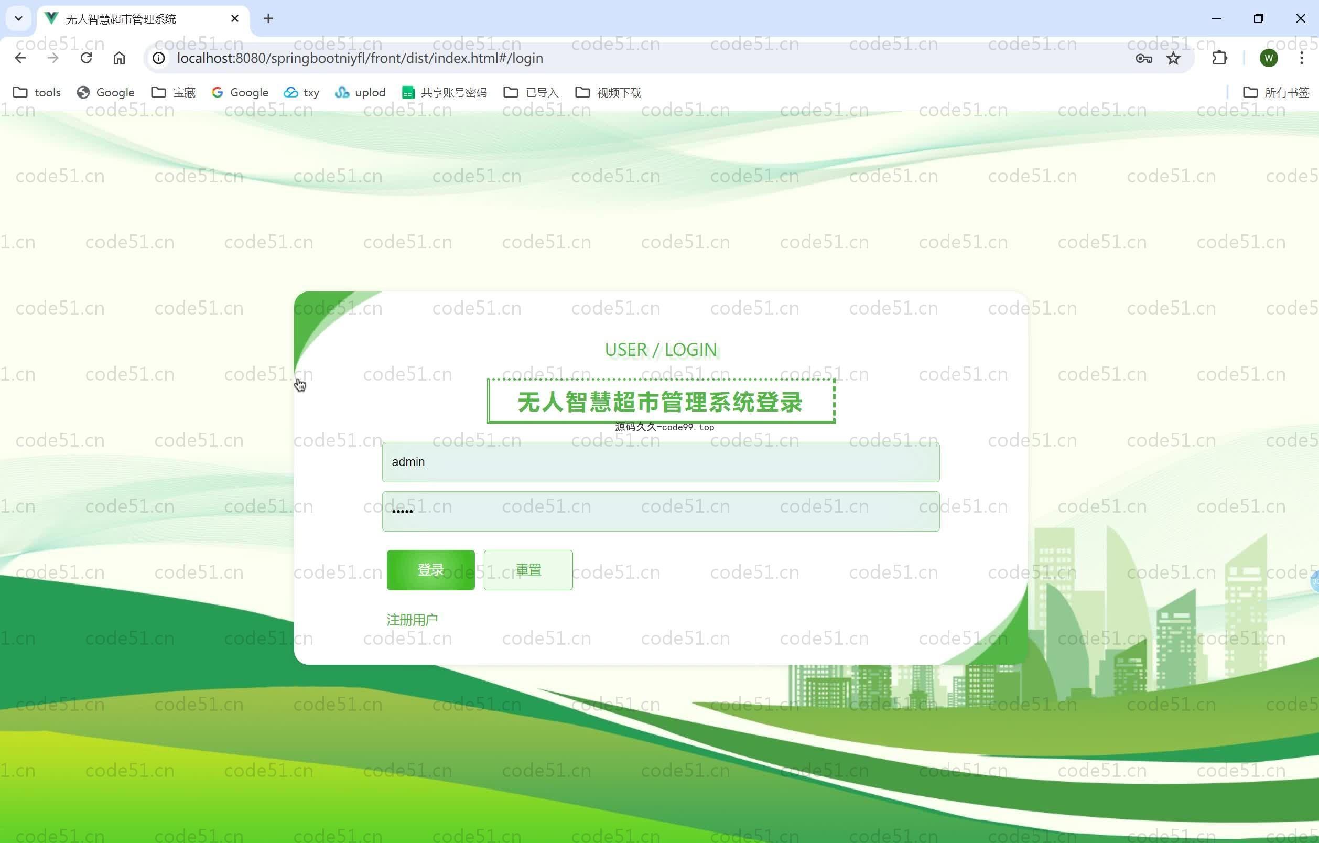Click the 重置 reset button
The image size is (1319, 843).
click(528, 570)
